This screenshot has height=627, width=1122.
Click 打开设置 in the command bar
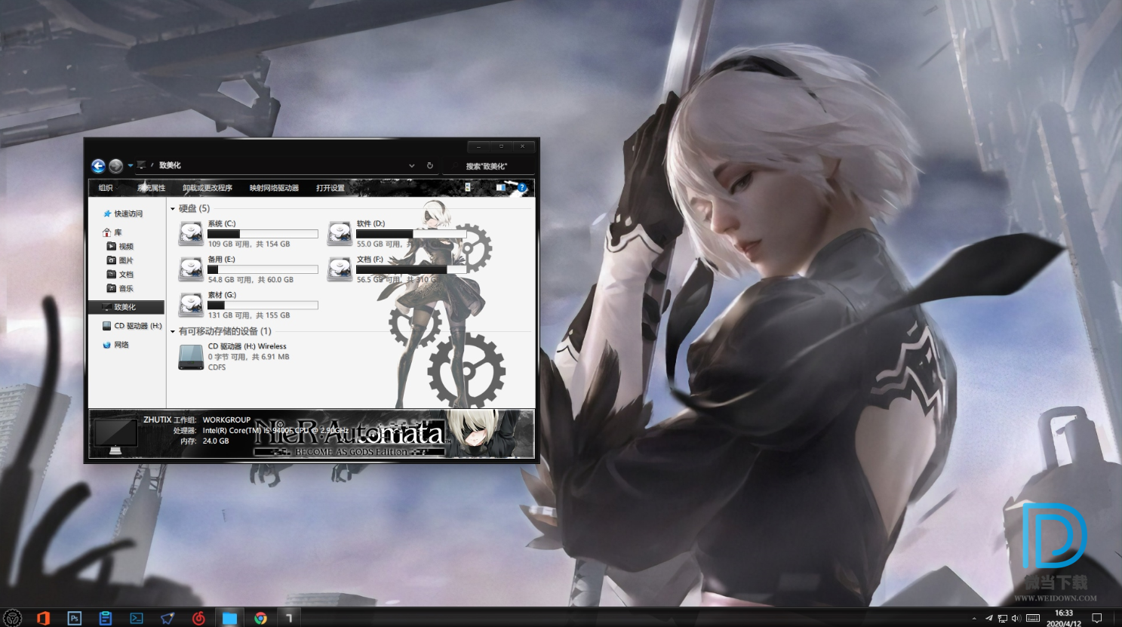tap(330, 188)
